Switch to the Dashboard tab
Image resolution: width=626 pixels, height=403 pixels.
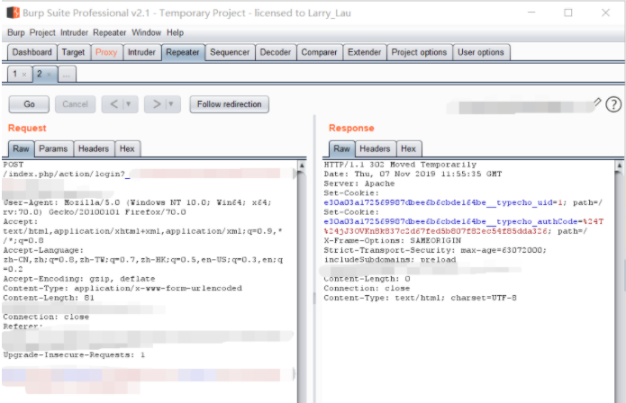32,52
